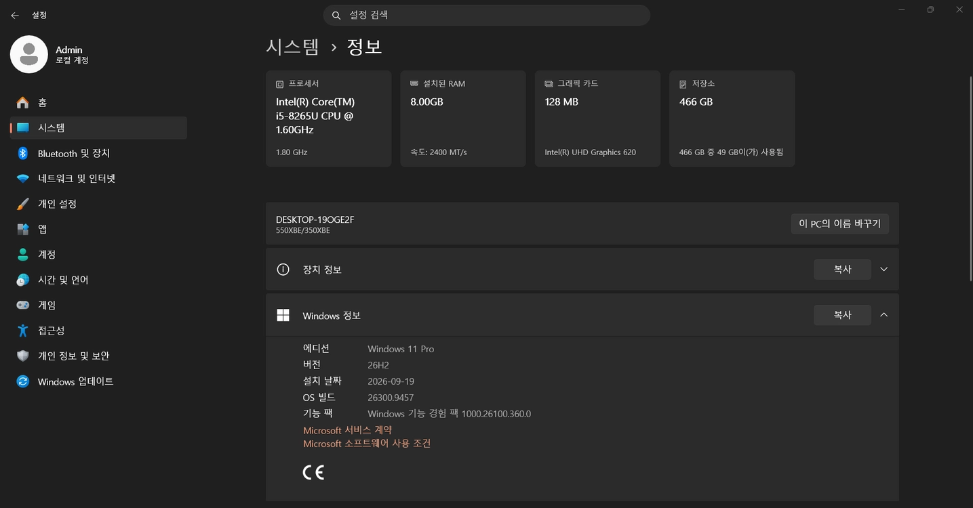Click the Windows Update refresh icon

(23, 381)
